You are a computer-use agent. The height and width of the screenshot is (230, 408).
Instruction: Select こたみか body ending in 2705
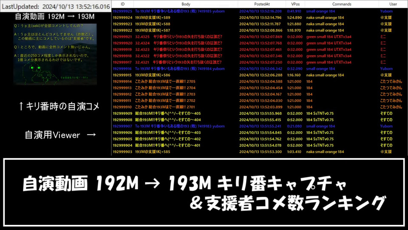[165, 81]
